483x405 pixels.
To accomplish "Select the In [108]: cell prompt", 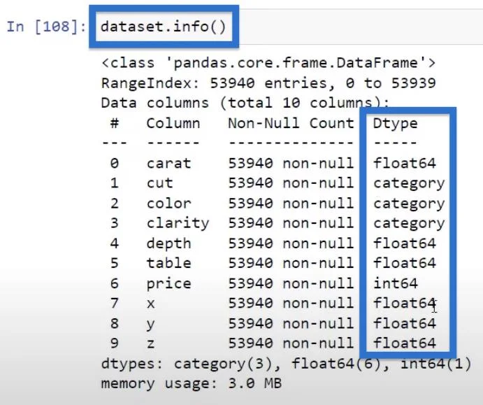I will (x=47, y=27).
